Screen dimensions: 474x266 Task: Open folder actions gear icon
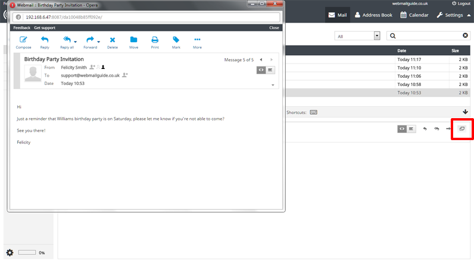pos(10,252)
